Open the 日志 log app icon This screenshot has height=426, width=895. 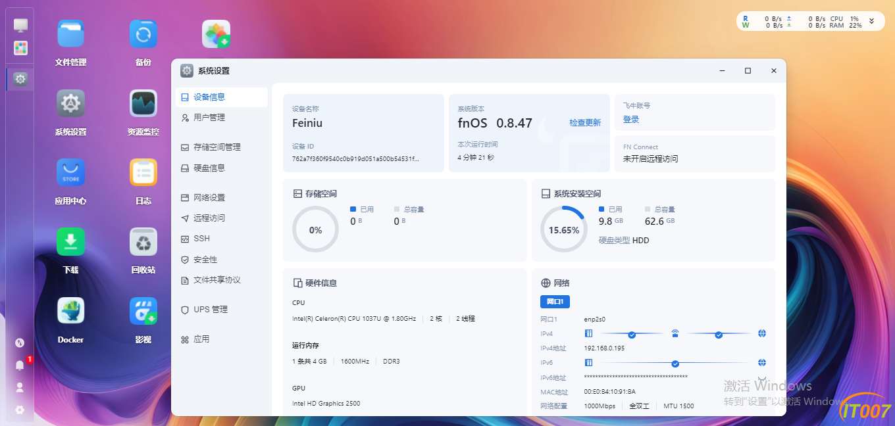(143, 172)
